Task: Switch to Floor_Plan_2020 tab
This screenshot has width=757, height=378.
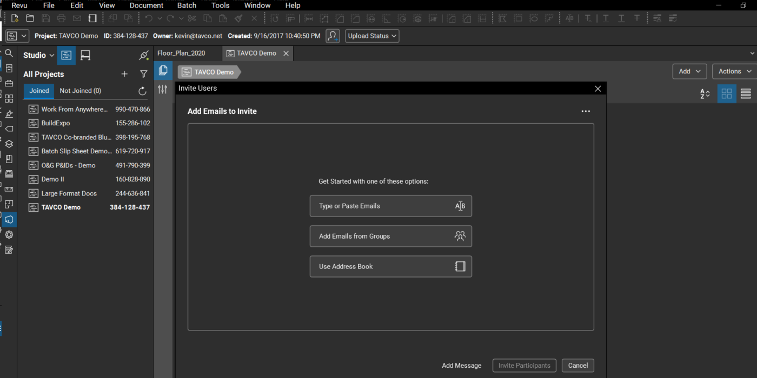Action: (x=181, y=53)
